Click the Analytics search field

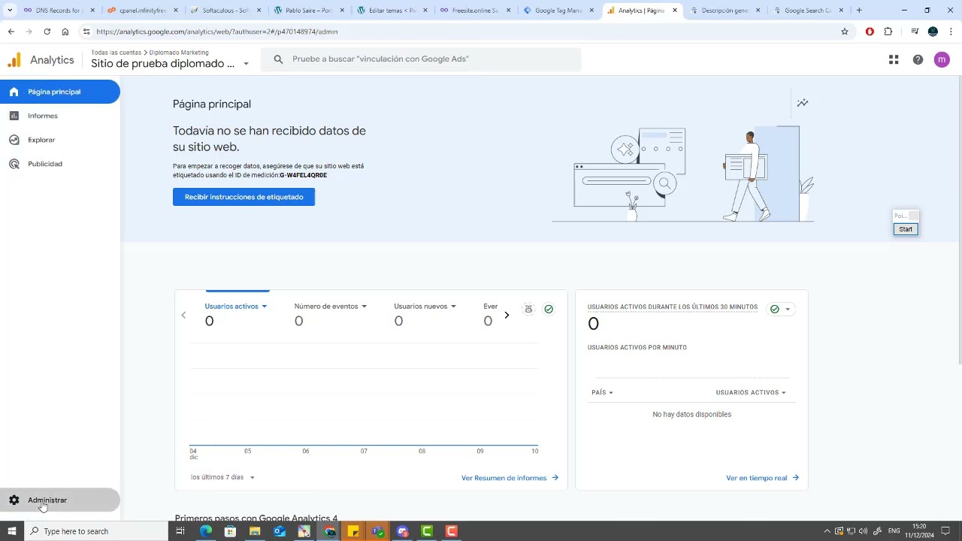(421, 59)
